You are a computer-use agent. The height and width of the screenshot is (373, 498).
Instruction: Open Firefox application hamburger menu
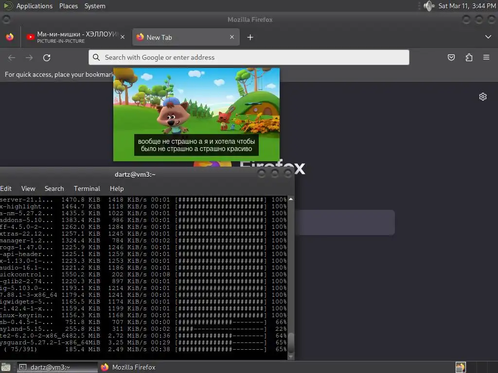(486, 57)
